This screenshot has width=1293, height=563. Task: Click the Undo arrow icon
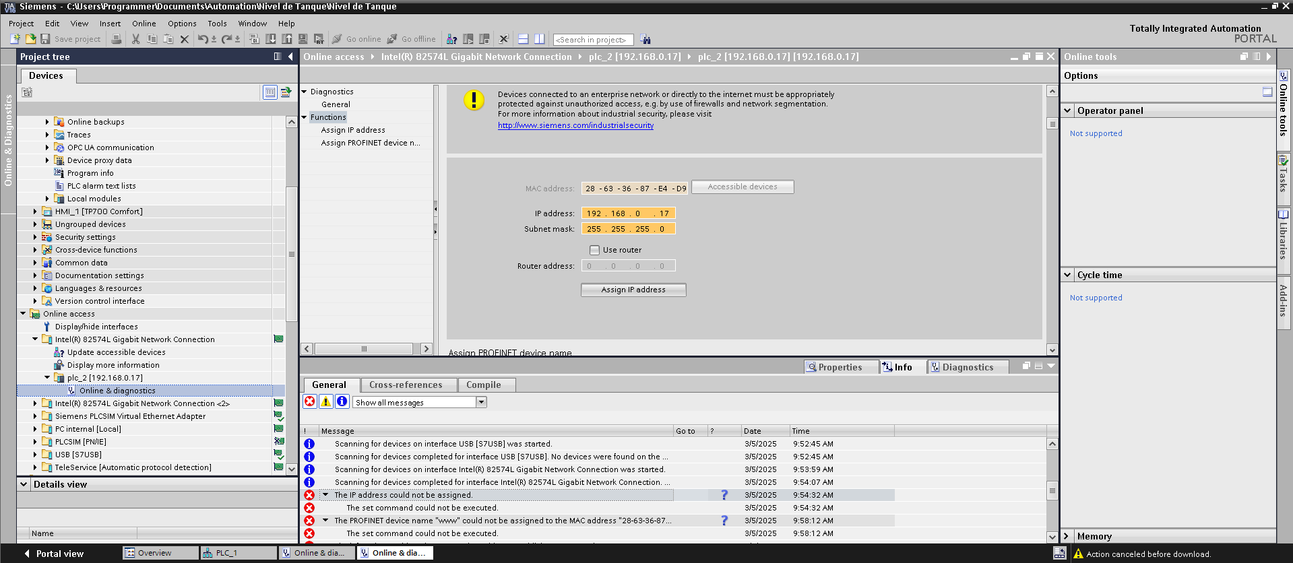pos(202,39)
